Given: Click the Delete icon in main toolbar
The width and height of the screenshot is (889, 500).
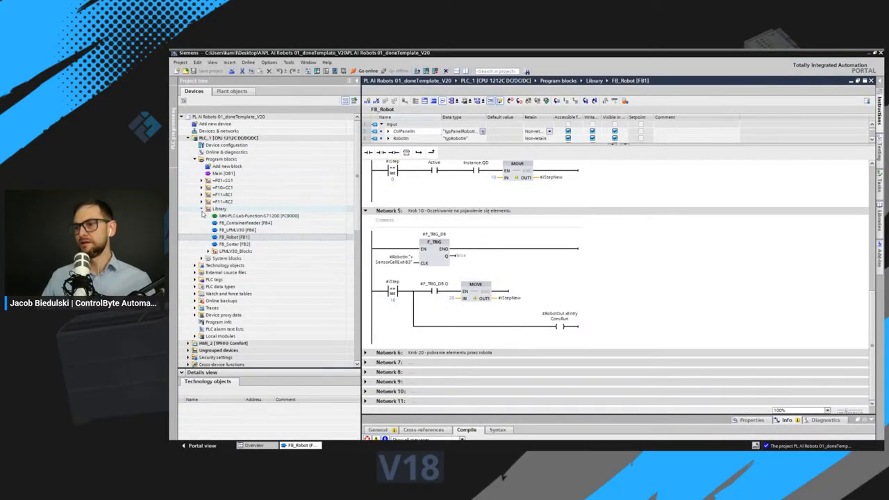Looking at the screenshot, I should pyautogui.click(x=269, y=71).
